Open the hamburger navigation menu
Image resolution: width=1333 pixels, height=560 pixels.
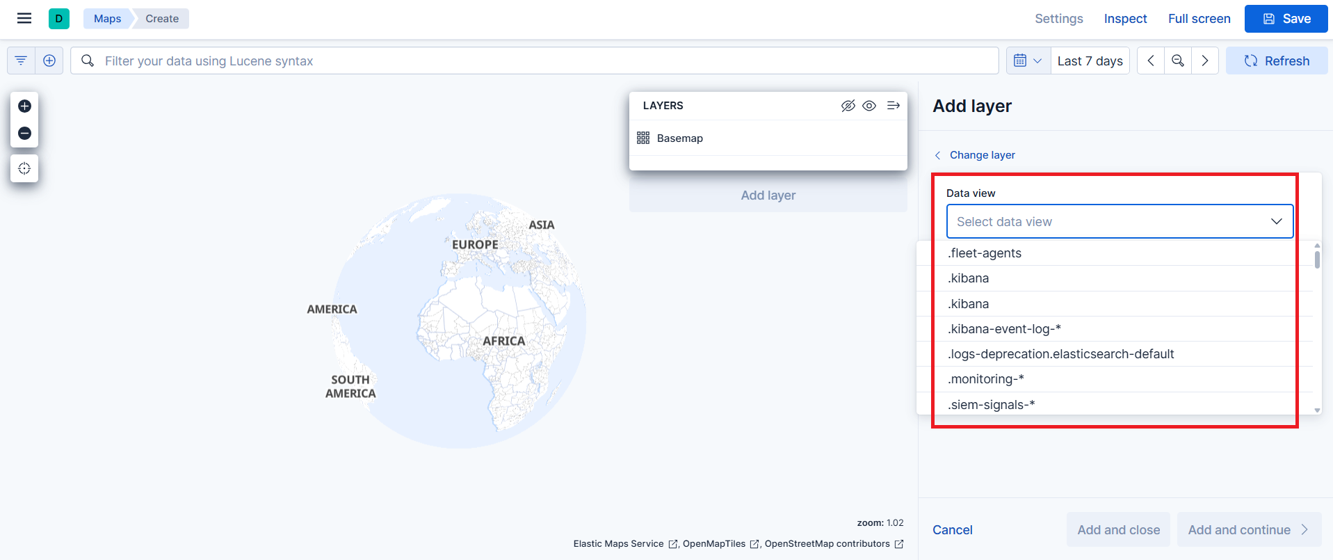24,19
